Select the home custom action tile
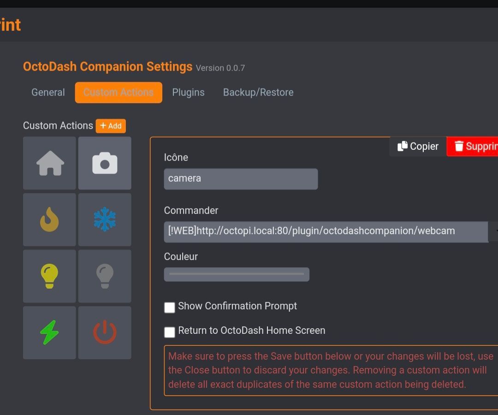 (x=49, y=163)
